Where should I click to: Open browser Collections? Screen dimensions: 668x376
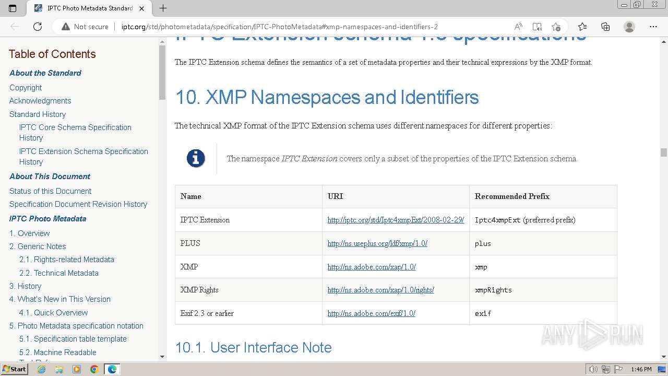click(605, 27)
